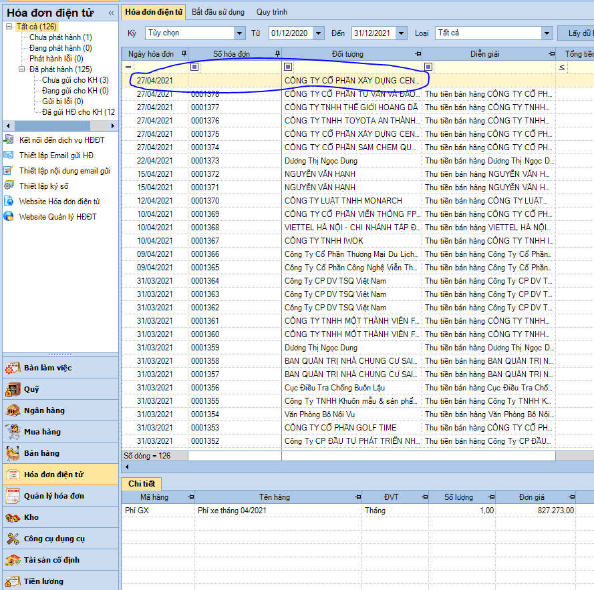Open the Bàn làm việc module icon
The width and height of the screenshot is (594, 590).
[13, 368]
